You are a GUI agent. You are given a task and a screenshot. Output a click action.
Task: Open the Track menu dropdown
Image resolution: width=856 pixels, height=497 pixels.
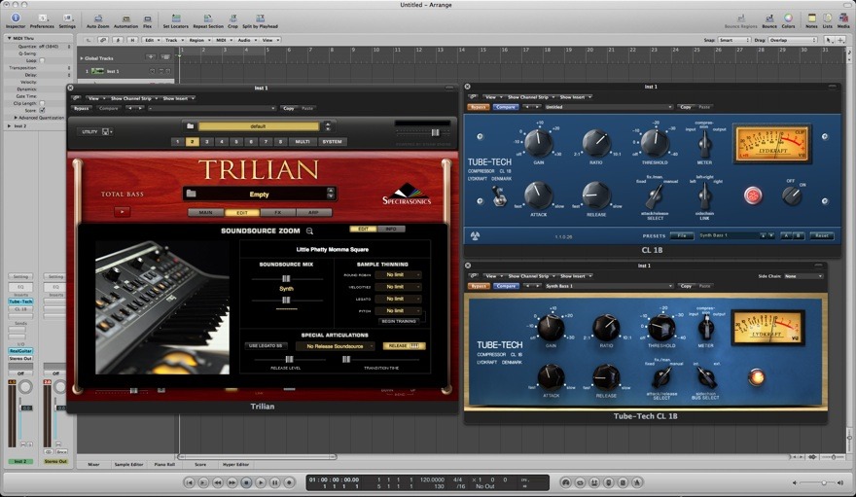(173, 40)
